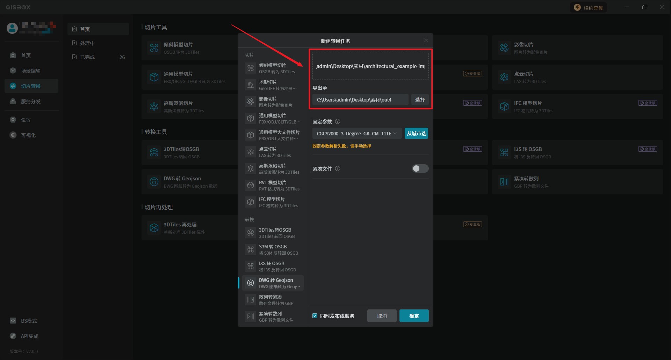Click the 导出至 output path field
Image resolution: width=671 pixels, height=360 pixels.
tap(360, 100)
